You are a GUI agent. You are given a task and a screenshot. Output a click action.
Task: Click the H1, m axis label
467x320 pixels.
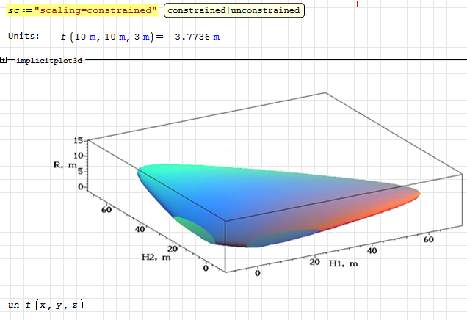click(344, 263)
